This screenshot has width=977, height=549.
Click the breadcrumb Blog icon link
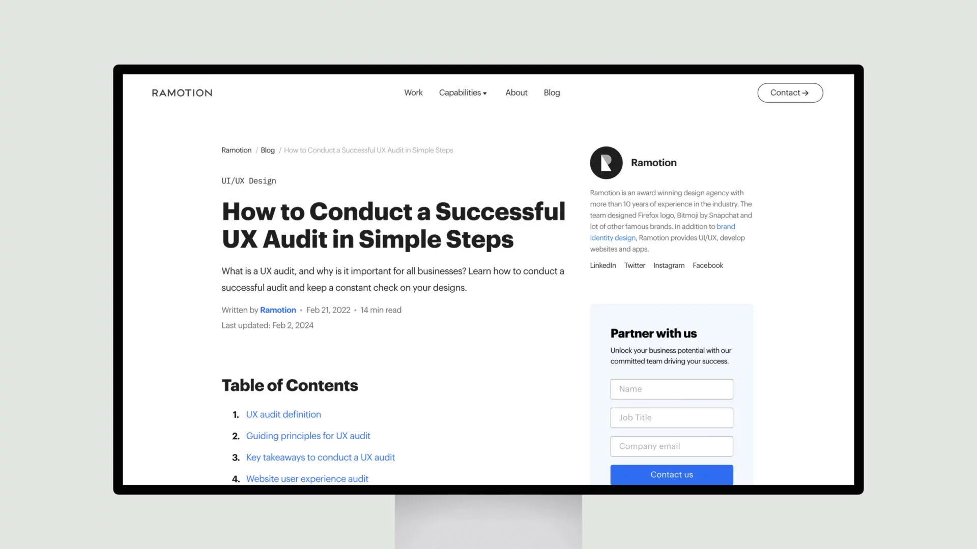tap(268, 150)
